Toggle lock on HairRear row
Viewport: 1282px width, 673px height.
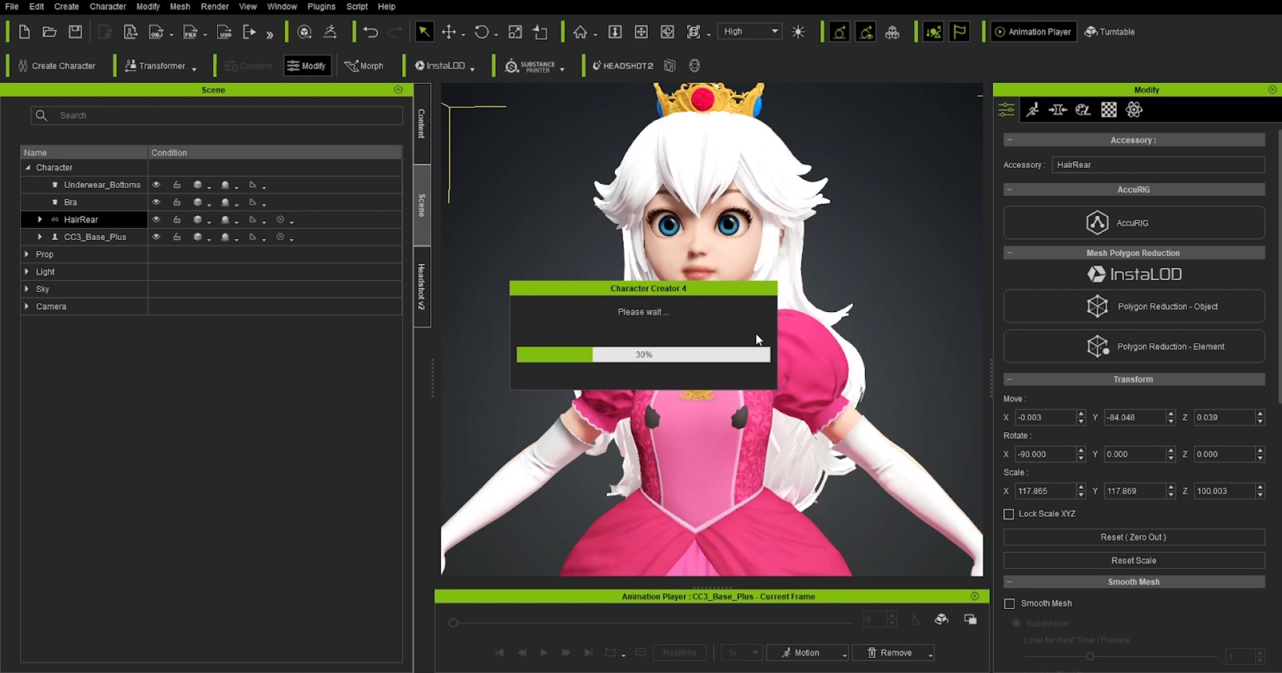click(x=177, y=220)
